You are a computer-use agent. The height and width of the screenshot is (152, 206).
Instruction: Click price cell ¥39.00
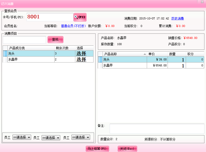coord(157,60)
